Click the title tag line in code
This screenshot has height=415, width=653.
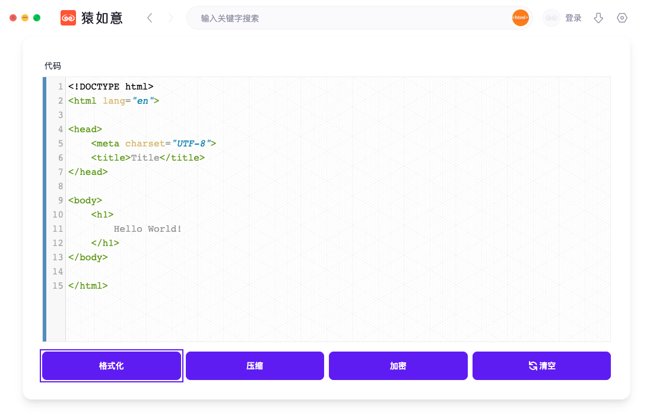point(148,158)
